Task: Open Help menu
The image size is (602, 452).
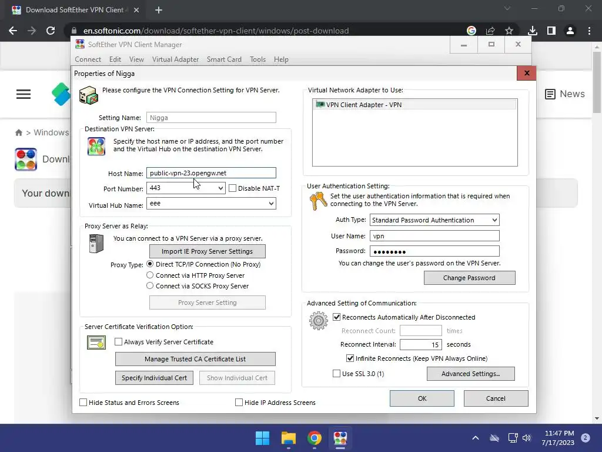Action: [x=281, y=59]
